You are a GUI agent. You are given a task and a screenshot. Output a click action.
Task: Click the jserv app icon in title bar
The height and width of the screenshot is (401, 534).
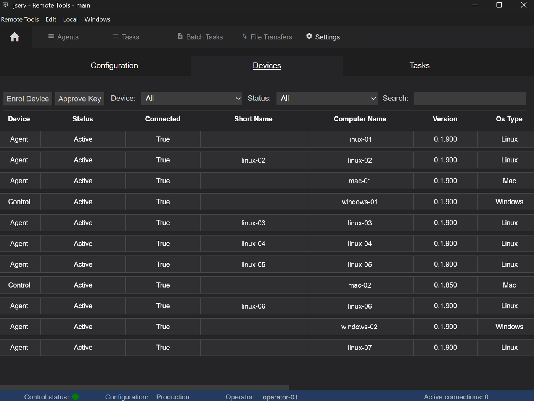pyautogui.click(x=5, y=5)
